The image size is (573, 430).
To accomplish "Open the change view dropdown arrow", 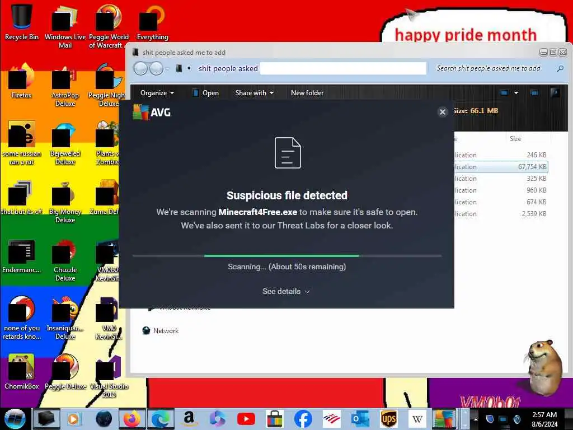I will point(516,93).
